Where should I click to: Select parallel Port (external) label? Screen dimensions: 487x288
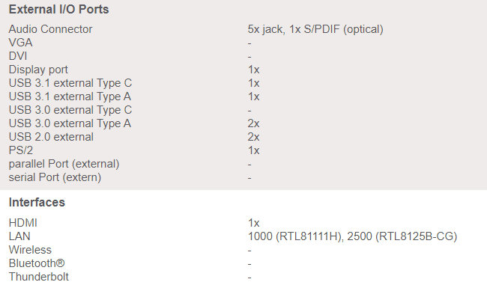click(64, 164)
